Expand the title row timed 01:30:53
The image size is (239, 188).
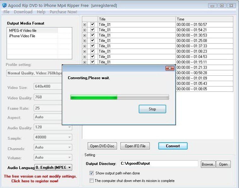coord(85,35)
